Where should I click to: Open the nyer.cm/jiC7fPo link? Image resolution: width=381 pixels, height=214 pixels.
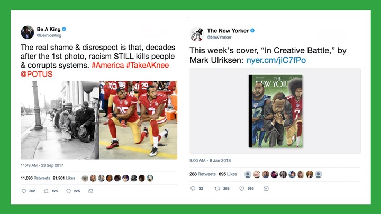[x=276, y=60]
